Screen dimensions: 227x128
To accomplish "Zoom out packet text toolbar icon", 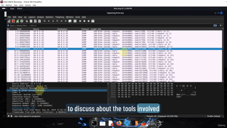I will click(84, 21).
